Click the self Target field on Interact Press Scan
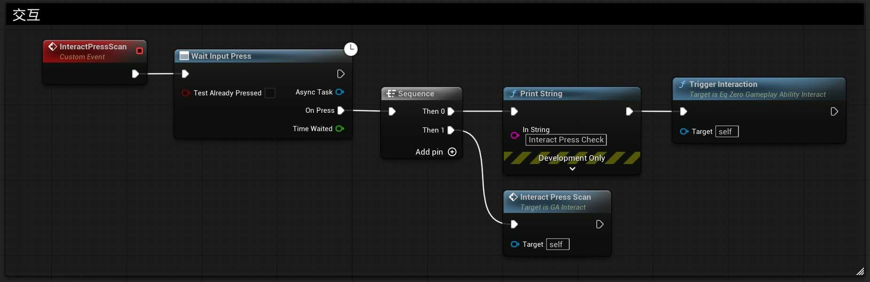870x282 pixels. 557,244
